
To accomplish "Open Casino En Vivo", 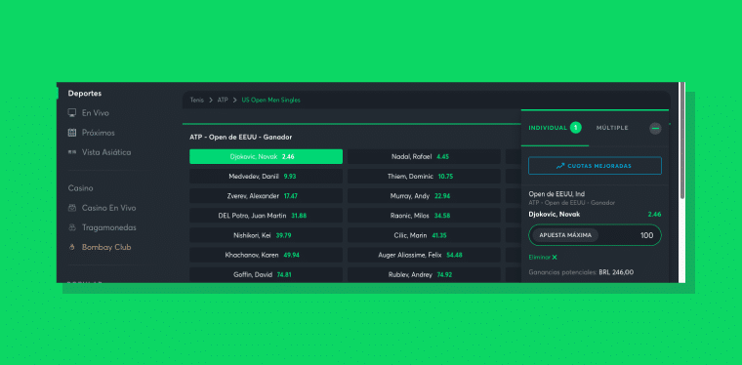I will (108, 208).
